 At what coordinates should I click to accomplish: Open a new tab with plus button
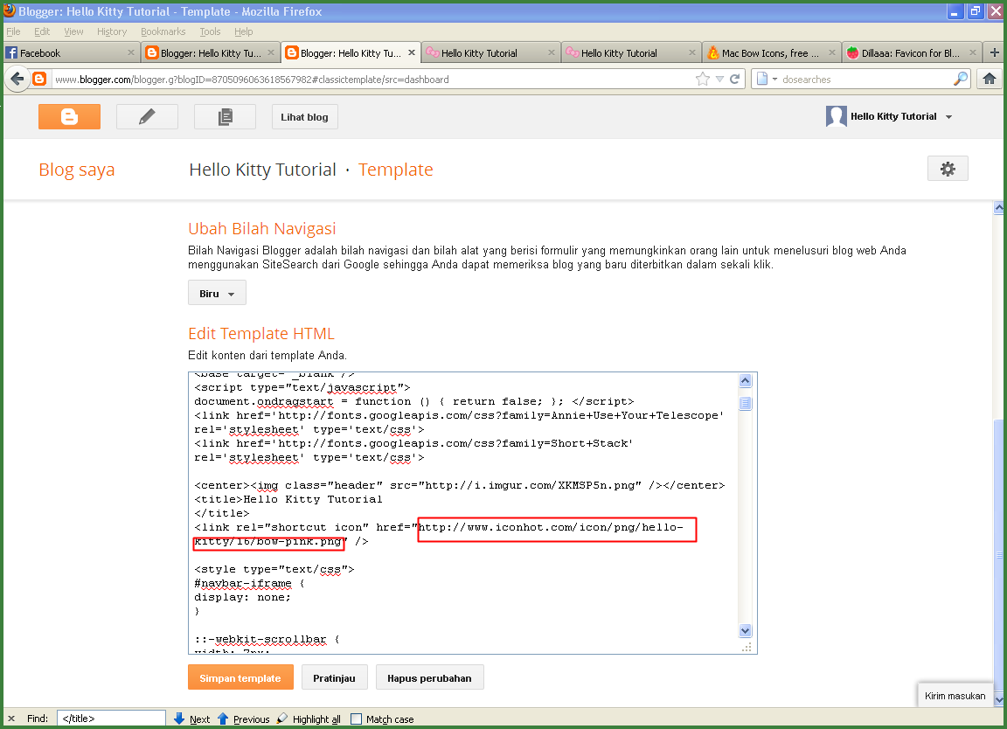pyautogui.click(x=994, y=52)
